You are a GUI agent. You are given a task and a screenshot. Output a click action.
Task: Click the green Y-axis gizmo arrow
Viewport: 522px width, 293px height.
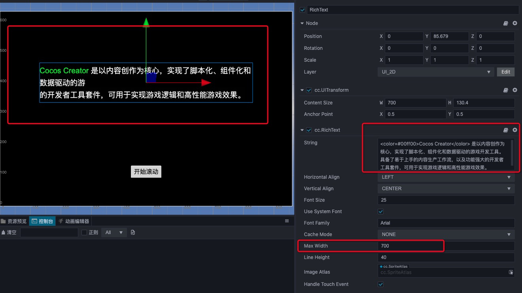click(146, 22)
